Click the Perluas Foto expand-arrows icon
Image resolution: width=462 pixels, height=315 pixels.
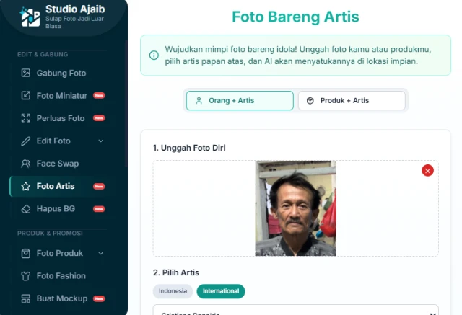coord(26,118)
